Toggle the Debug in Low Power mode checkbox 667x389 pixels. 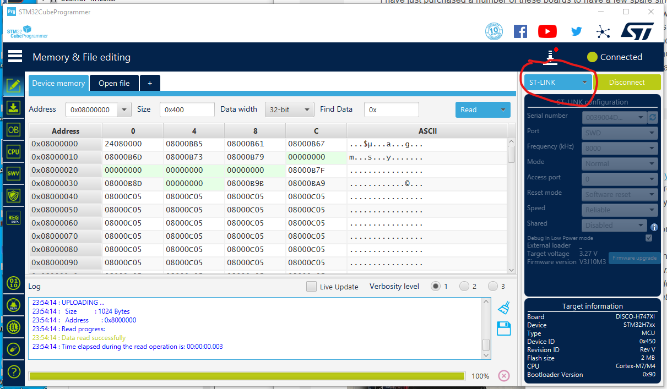(x=648, y=238)
